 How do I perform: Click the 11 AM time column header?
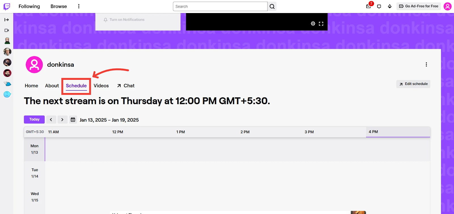click(x=54, y=132)
